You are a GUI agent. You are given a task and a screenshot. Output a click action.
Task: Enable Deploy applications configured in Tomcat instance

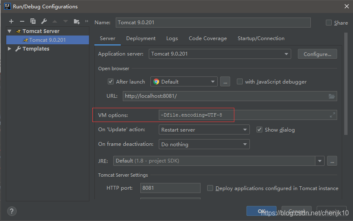pyautogui.click(x=210, y=188)
